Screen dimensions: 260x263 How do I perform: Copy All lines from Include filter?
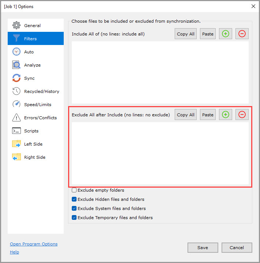[185, 34]
